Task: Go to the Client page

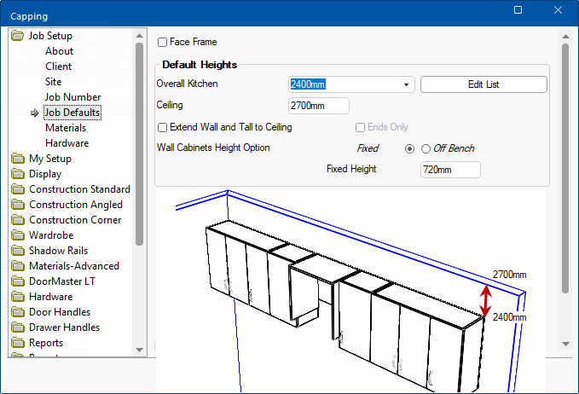Action: point(58,67)
